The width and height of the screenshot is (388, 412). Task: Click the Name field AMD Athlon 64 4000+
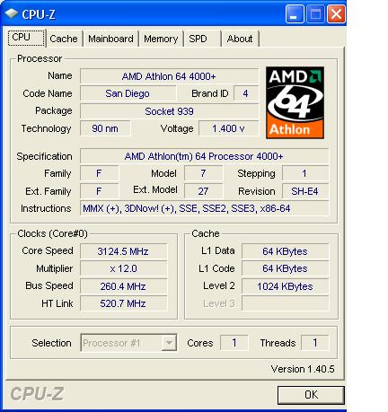tap(169, 76)
